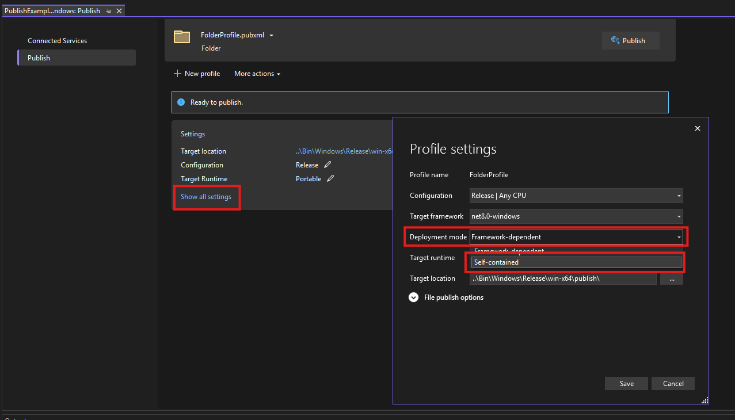
Task: Open the Configuration dropdown in Profile settings
Action: 576,196
